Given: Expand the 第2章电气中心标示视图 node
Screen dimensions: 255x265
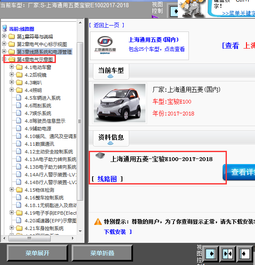Looking at the screenshot, I should coord(4,44).
